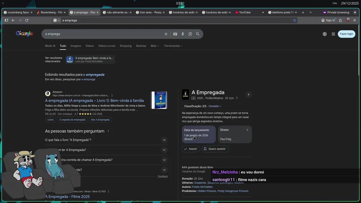Click the clock 03:01 in top bar
The width and height of the screenshot is (361, 203).
[180, 3]
